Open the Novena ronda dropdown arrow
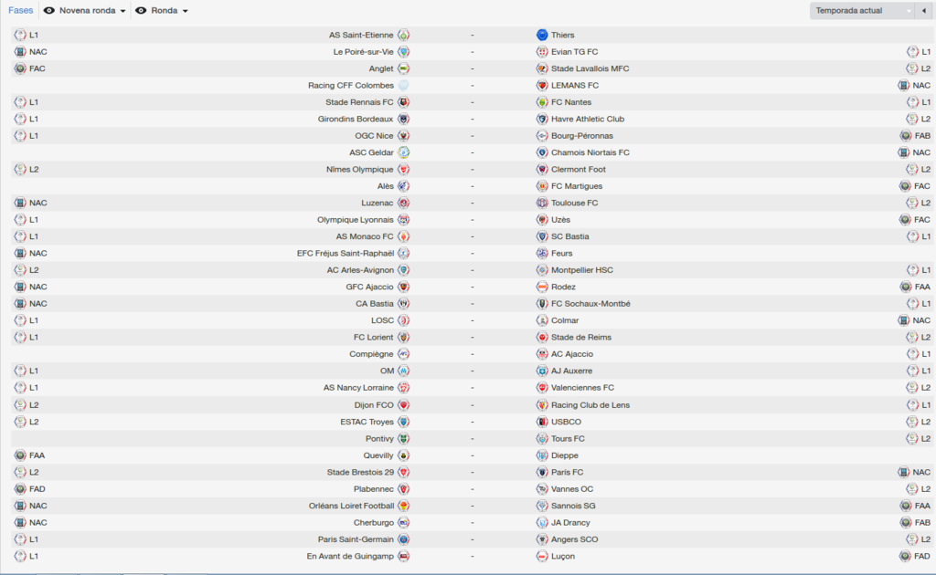 coord(123,11)
